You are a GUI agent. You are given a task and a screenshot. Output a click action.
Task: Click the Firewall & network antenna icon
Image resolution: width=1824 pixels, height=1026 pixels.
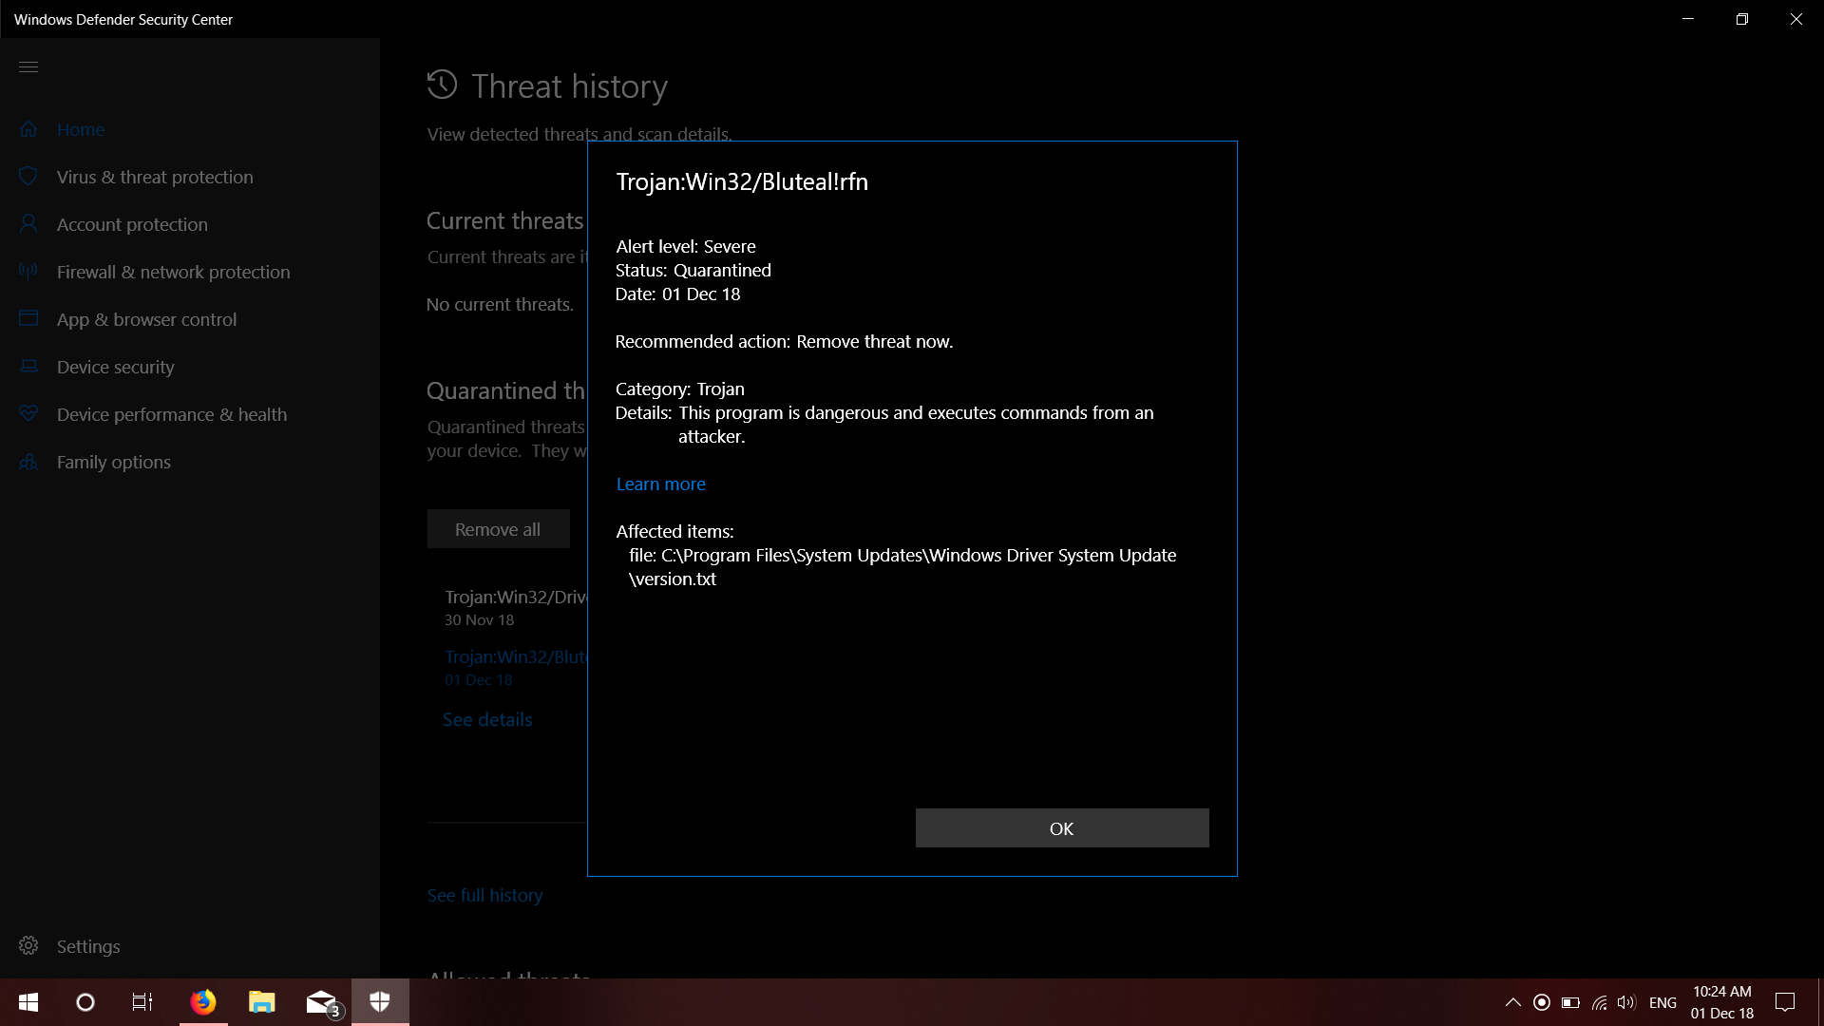point(28,272)
